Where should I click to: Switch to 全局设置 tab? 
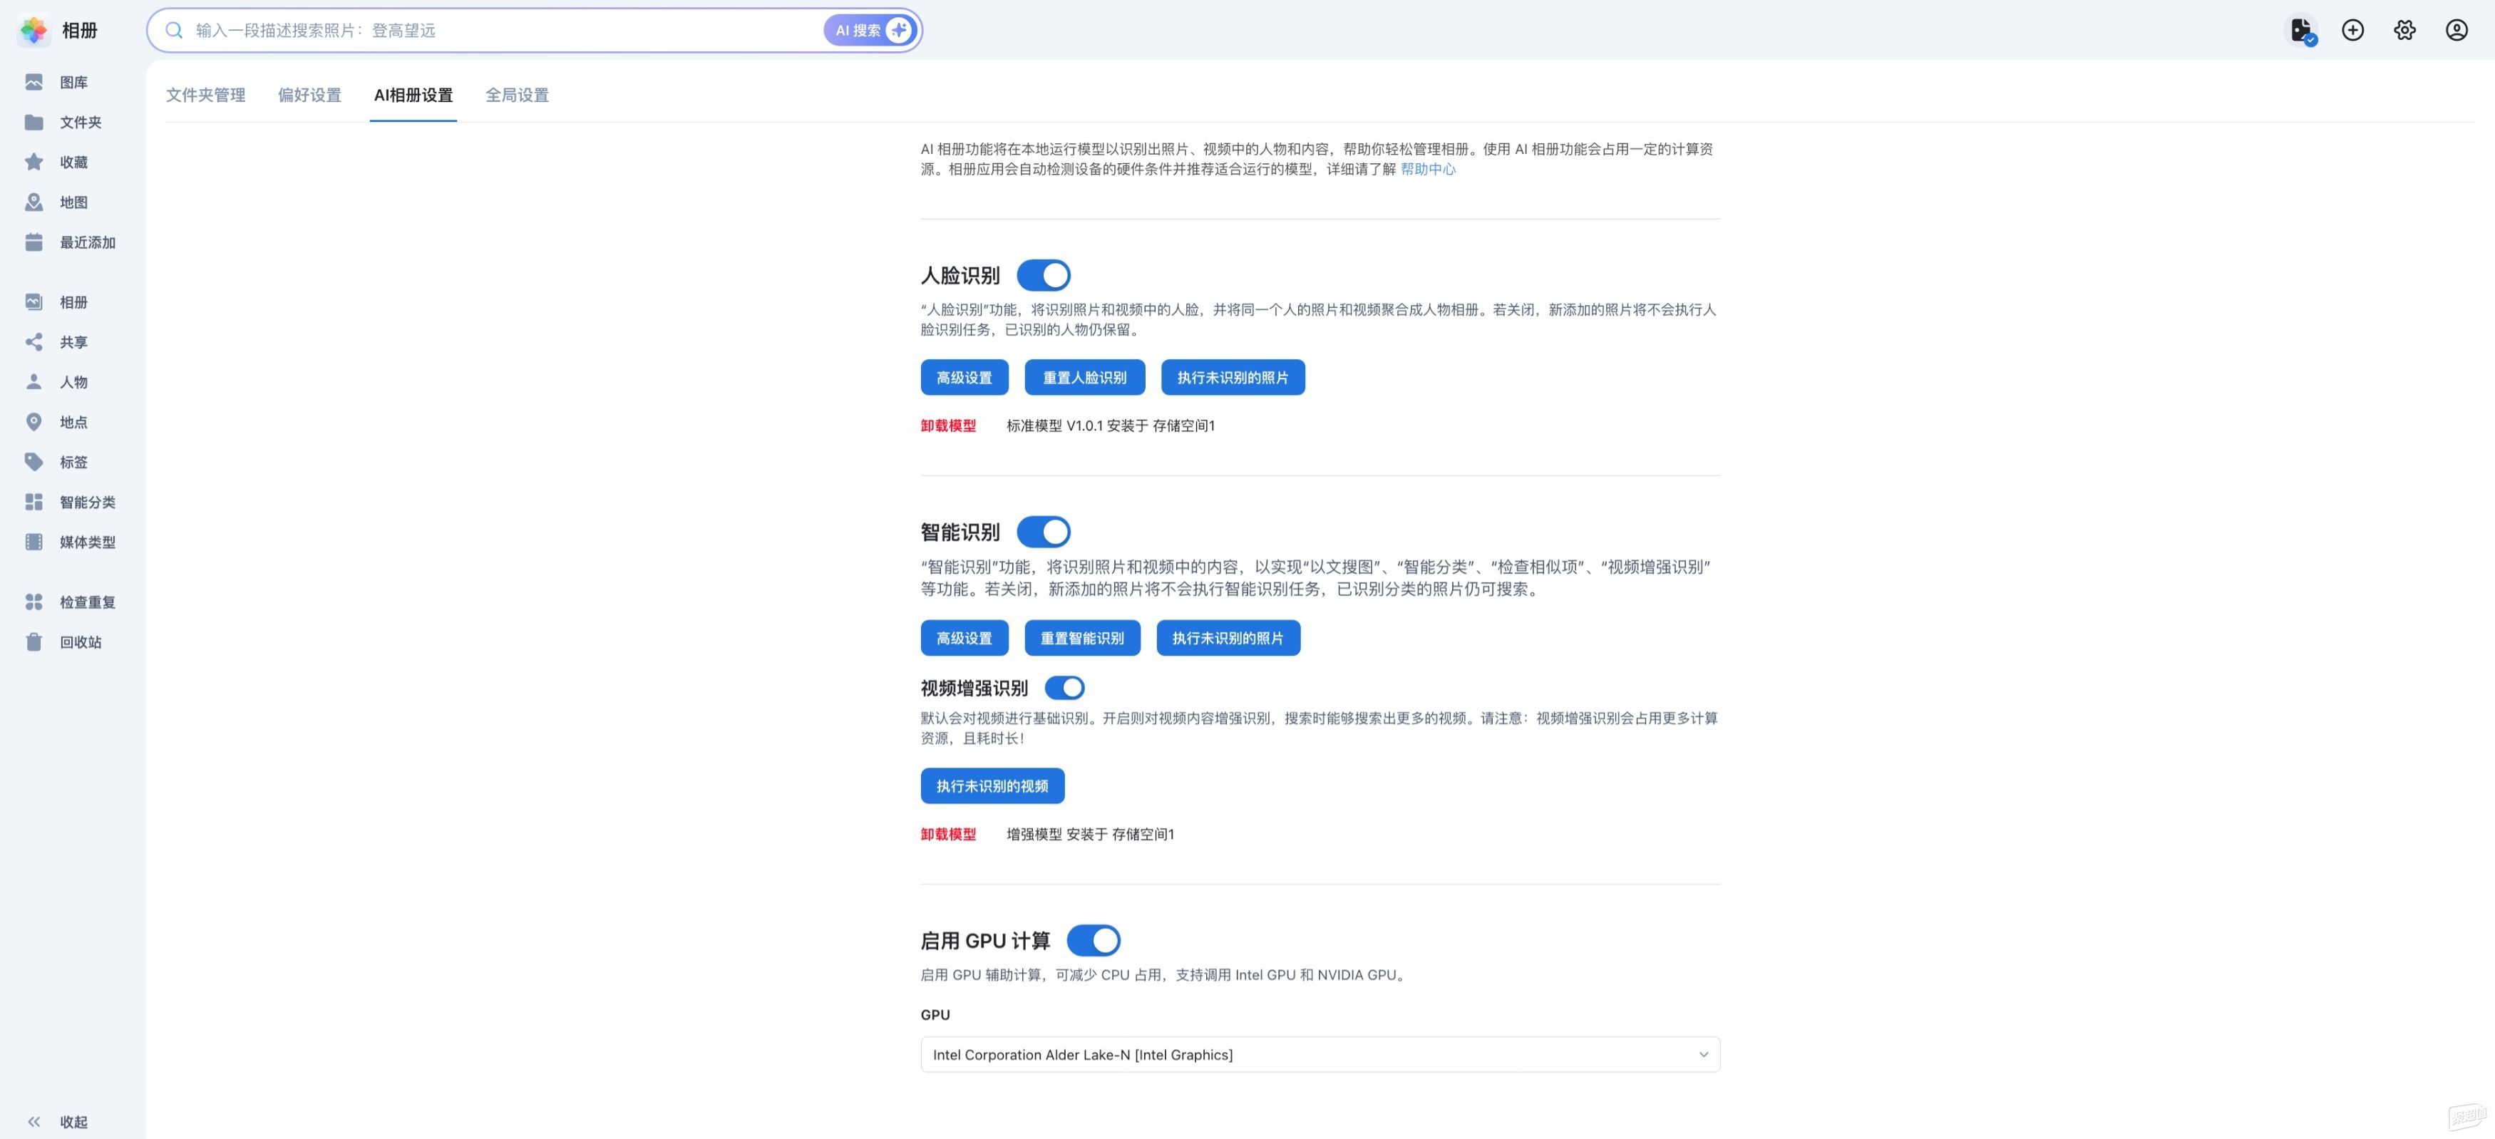tap(516, 95)
